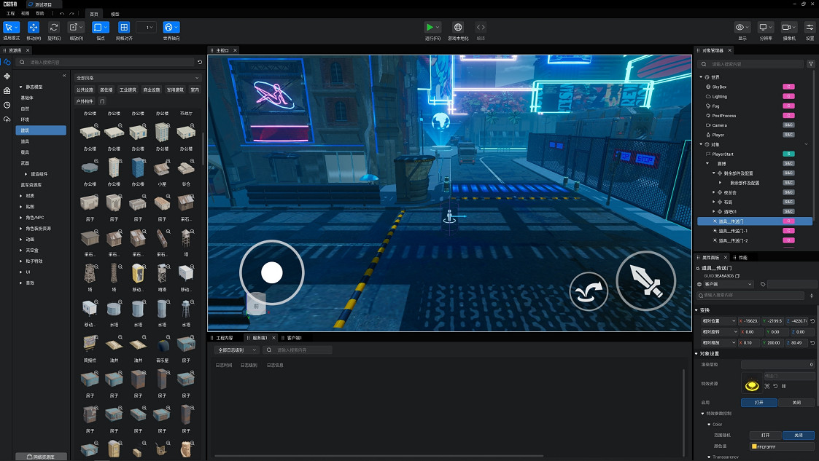This screenshot has width=819, height=461.
Task: Run the game with the green play button
Action: [430, 28]
